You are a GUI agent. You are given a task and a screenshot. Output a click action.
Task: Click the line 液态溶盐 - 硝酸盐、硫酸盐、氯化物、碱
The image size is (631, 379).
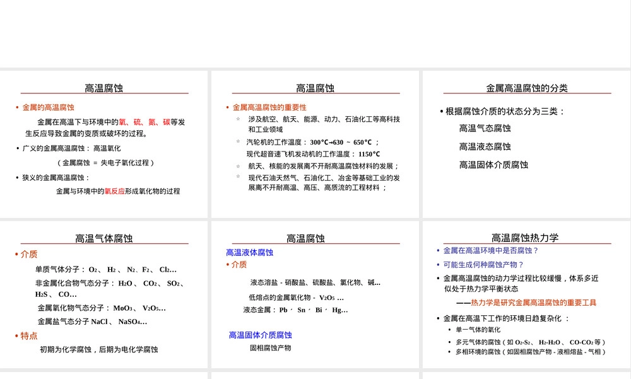(x=315, y=283)
